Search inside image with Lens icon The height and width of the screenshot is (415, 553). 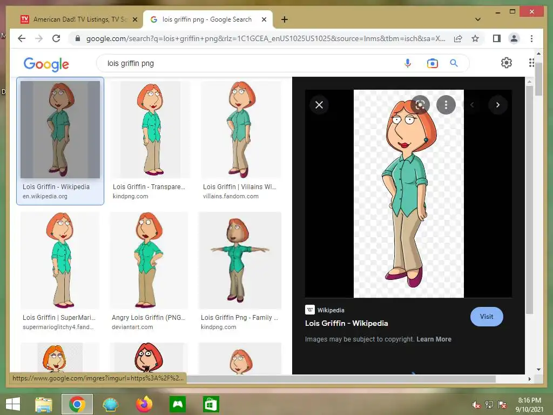(x=420, y=105)
